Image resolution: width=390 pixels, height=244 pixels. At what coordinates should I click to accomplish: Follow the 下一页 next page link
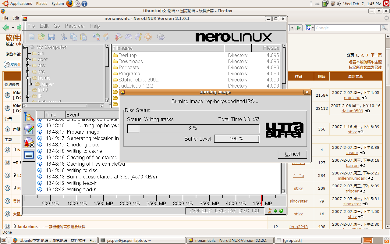point(376,55)
